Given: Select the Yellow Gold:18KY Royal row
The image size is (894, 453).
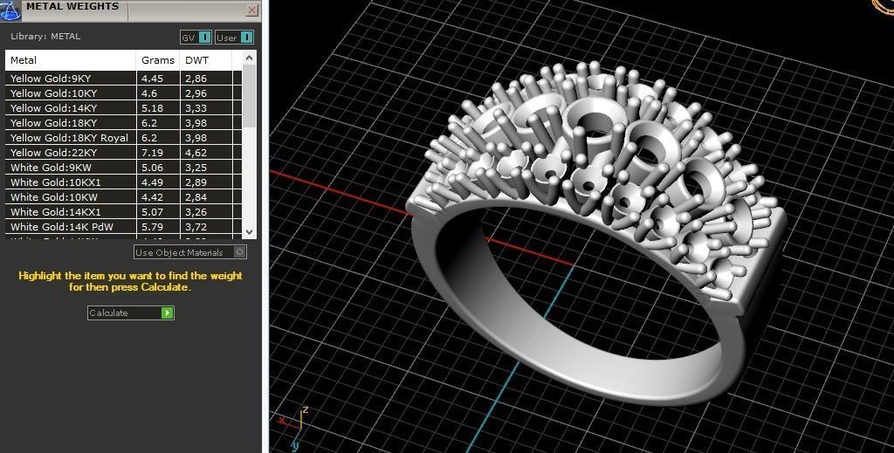Looking at the screenshot, I should 123,138.
